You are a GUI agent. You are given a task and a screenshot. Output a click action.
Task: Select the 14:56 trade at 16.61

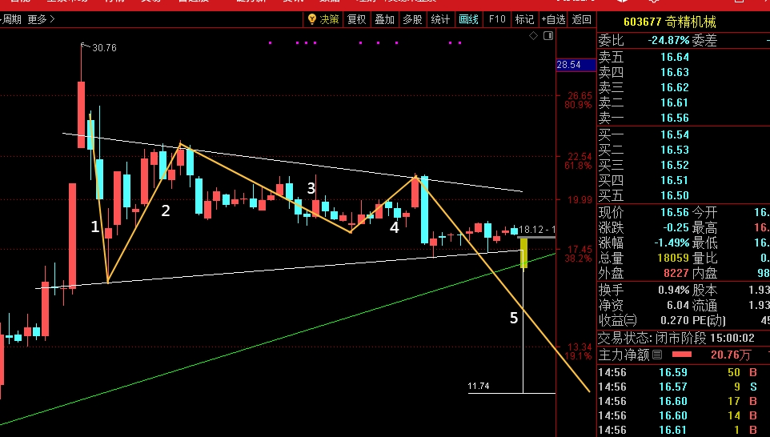point(673,430)
